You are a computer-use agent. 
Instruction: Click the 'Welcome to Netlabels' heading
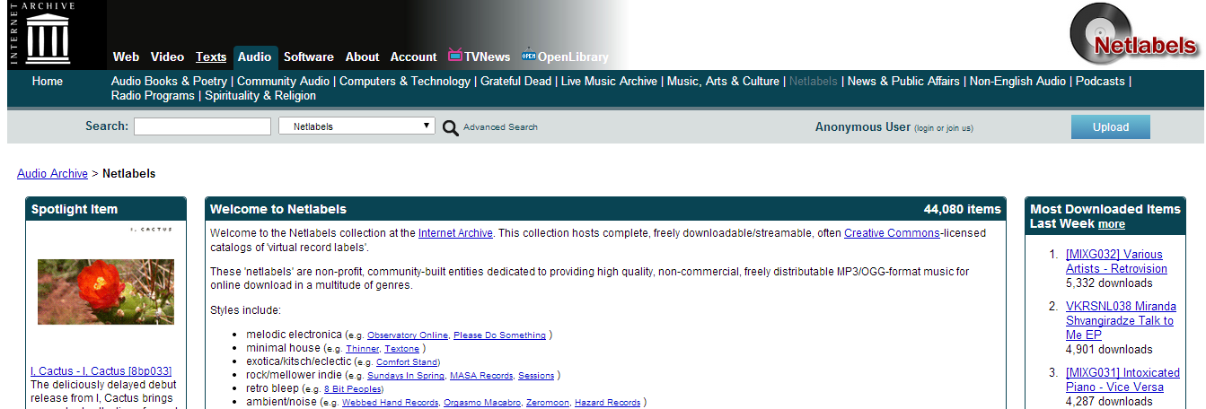point(278,209)
